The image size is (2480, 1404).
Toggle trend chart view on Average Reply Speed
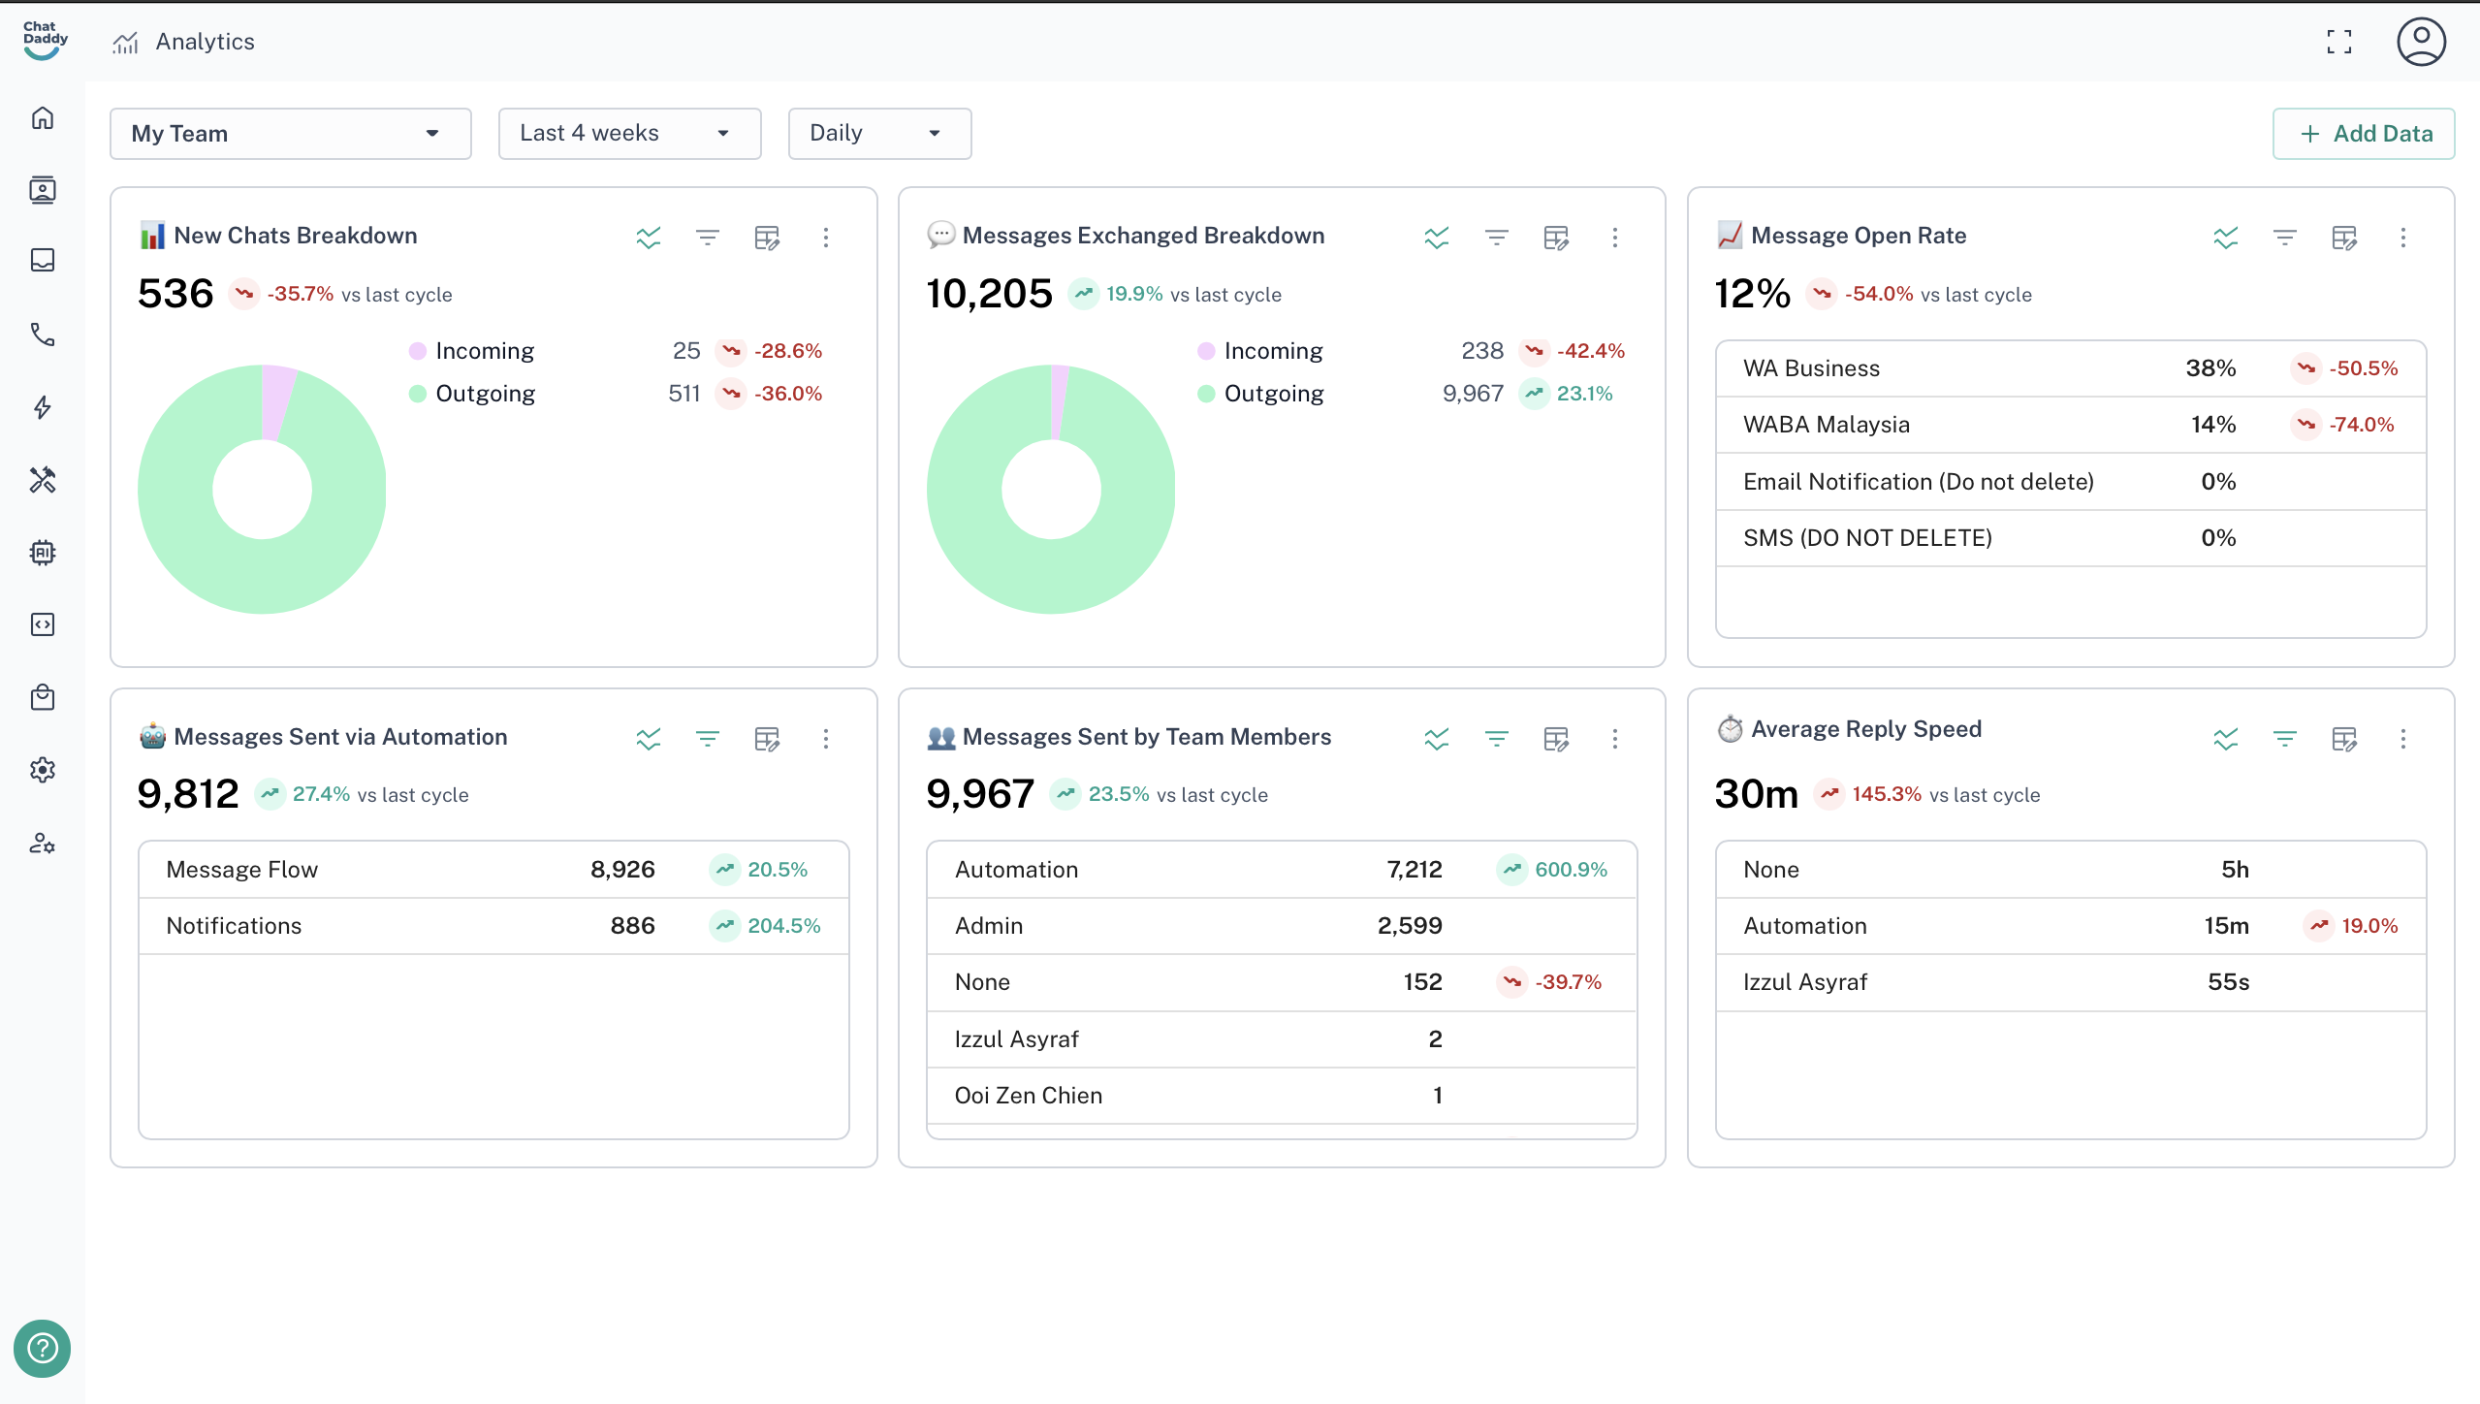click(x=2226, y=739)
